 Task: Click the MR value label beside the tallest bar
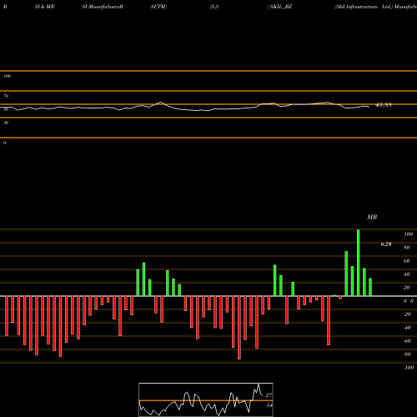[x=386, y=244]
